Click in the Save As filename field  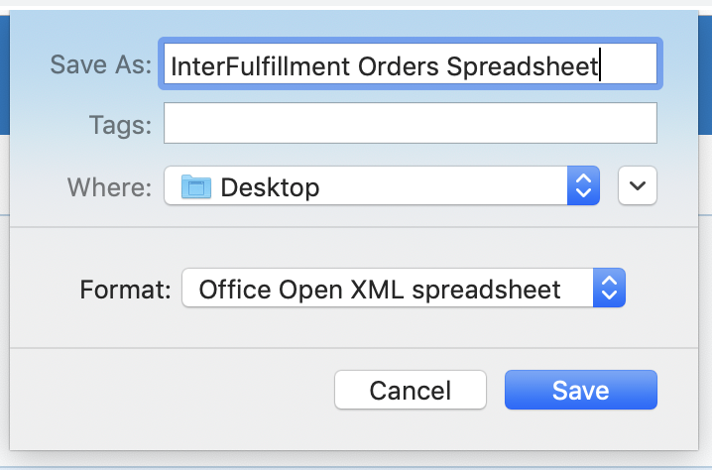(x=411, y=63)
